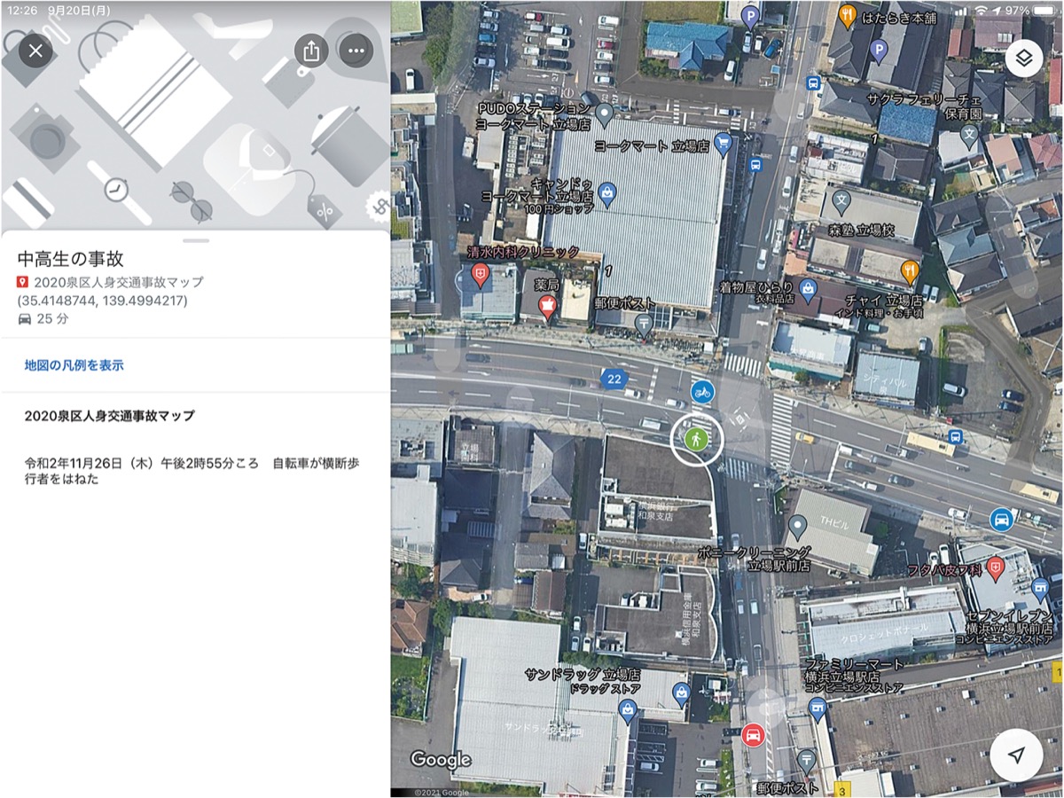Select the チャイ 立場店 restaurant pin

tap(909, 270)
